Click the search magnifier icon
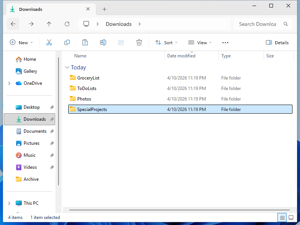The image size is (300, 225). [x=286, y=24]
